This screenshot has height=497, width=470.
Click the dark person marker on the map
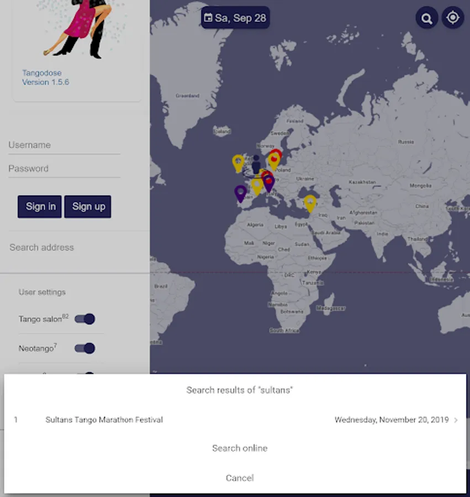point(256,164)
